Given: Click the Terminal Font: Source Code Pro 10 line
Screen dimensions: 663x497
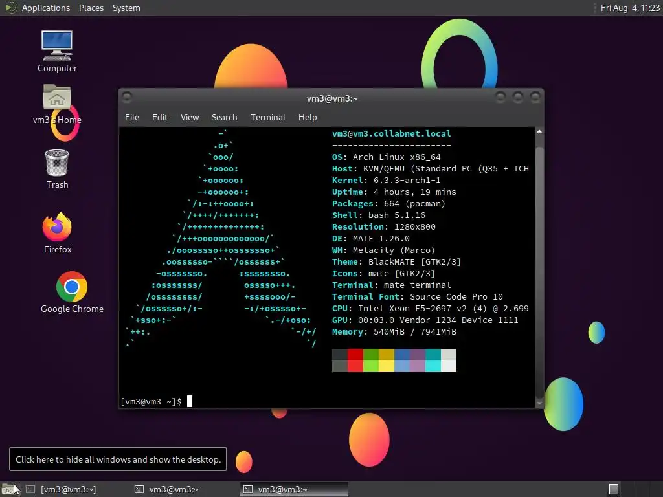Looking at the screenshot, I should [x=418, y=296].
